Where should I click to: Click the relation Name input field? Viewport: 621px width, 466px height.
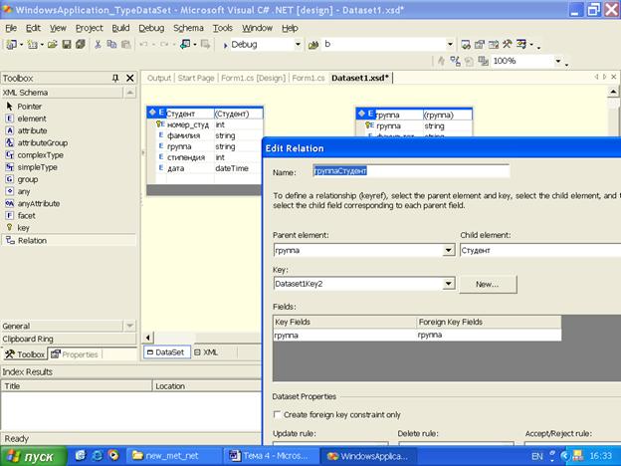coord(411,171)
